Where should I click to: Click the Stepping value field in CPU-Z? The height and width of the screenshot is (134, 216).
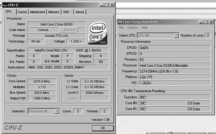[x=101, y=56]
